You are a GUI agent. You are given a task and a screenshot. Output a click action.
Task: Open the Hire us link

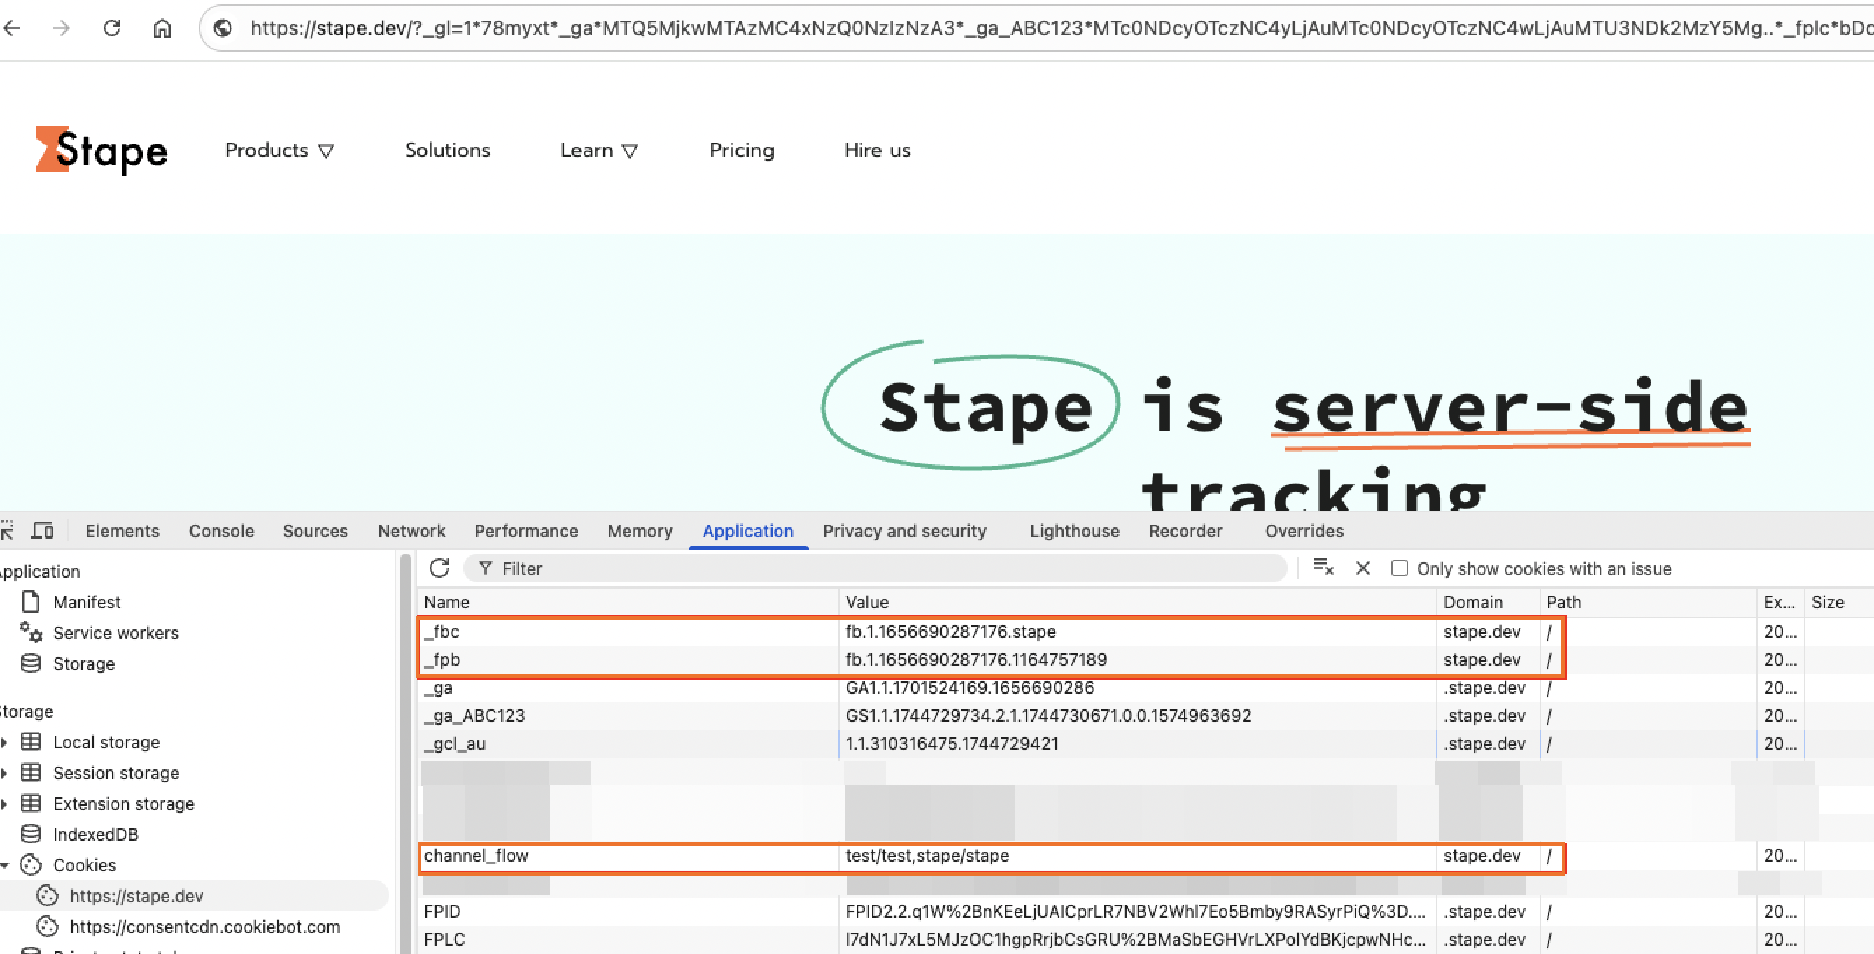pos(877,150)
